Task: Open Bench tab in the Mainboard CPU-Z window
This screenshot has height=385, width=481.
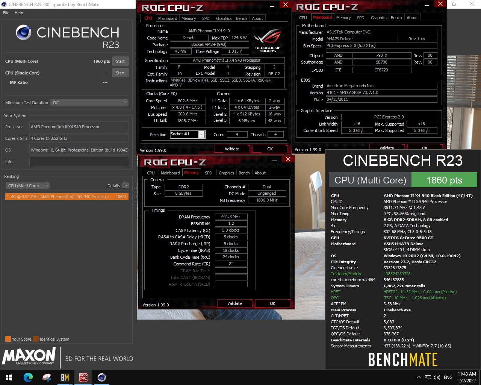Action: 396,18
